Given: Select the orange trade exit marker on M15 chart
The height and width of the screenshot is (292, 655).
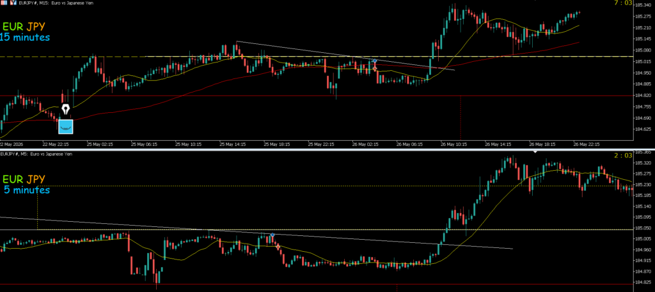Looking at the screenshot, I should click(x=375, y=68).
